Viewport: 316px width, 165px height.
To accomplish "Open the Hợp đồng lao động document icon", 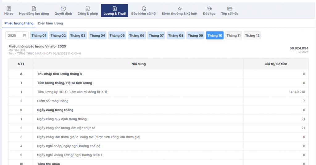I will click(x=34, y=9).
